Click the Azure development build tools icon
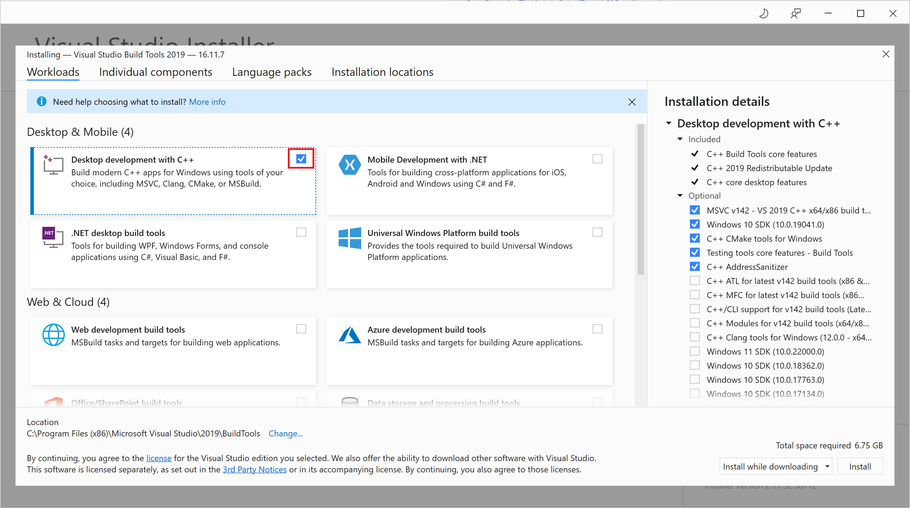Image resolution: width=910 pixels, height=508 pixels. point(350,335)
